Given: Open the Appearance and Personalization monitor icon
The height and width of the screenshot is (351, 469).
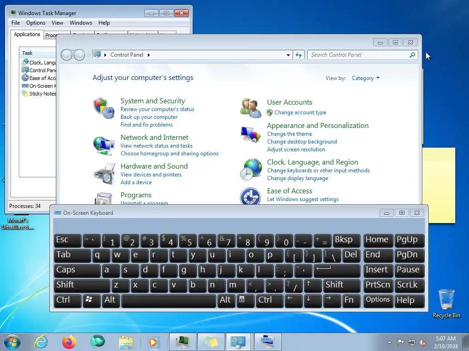Looking at the screenshot, I should coord(251,134).
